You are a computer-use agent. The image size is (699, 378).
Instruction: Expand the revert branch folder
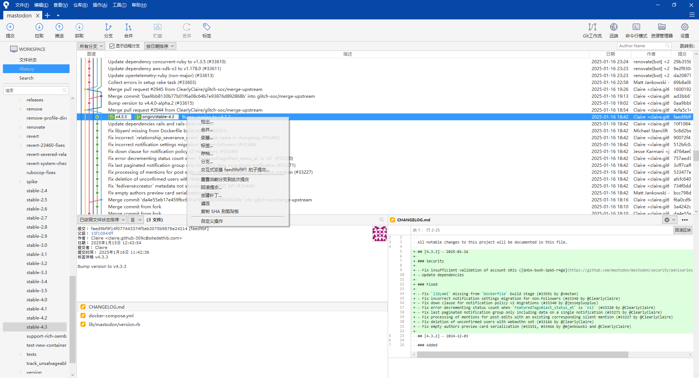click(20, 136)
